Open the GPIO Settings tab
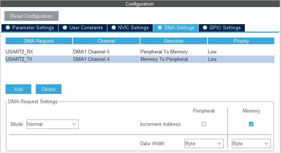This screenshot has height=153, width=281. click(x=222, y=28)
